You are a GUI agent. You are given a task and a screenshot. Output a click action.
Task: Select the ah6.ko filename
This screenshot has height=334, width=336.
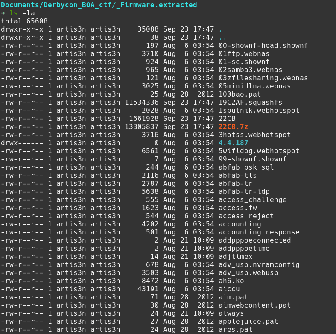tap(231, 281)
